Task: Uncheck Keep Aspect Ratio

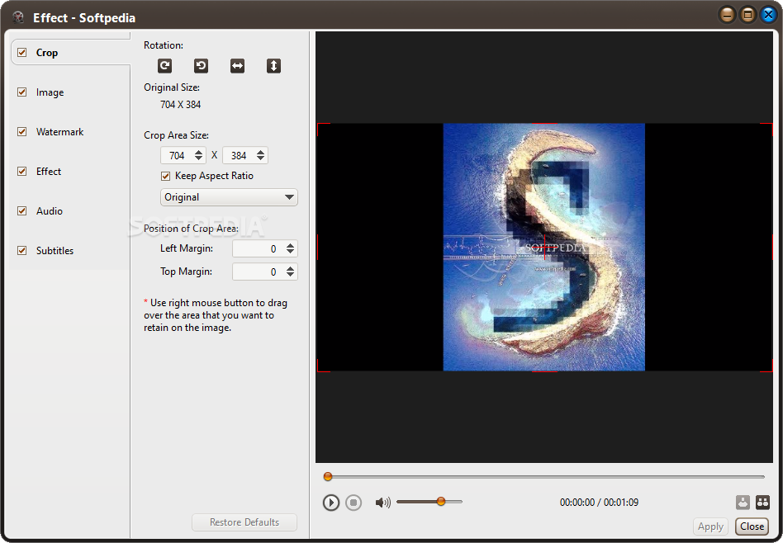Action: click(x=166, y=176)
